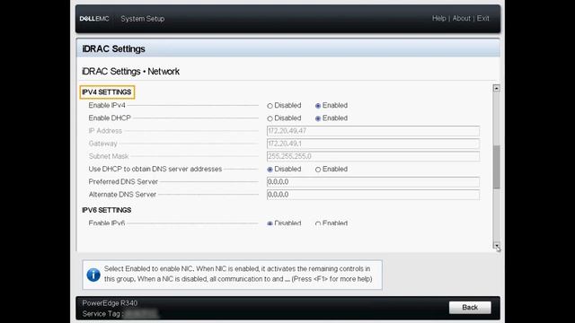Screen dimensions: 575x323
Task: Set Enable DHCP to Enabled
Action: point(318,118)
